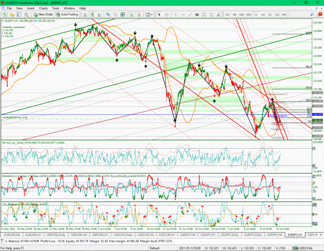Tile chart windows with grid icon

click(x=122, y=14)
